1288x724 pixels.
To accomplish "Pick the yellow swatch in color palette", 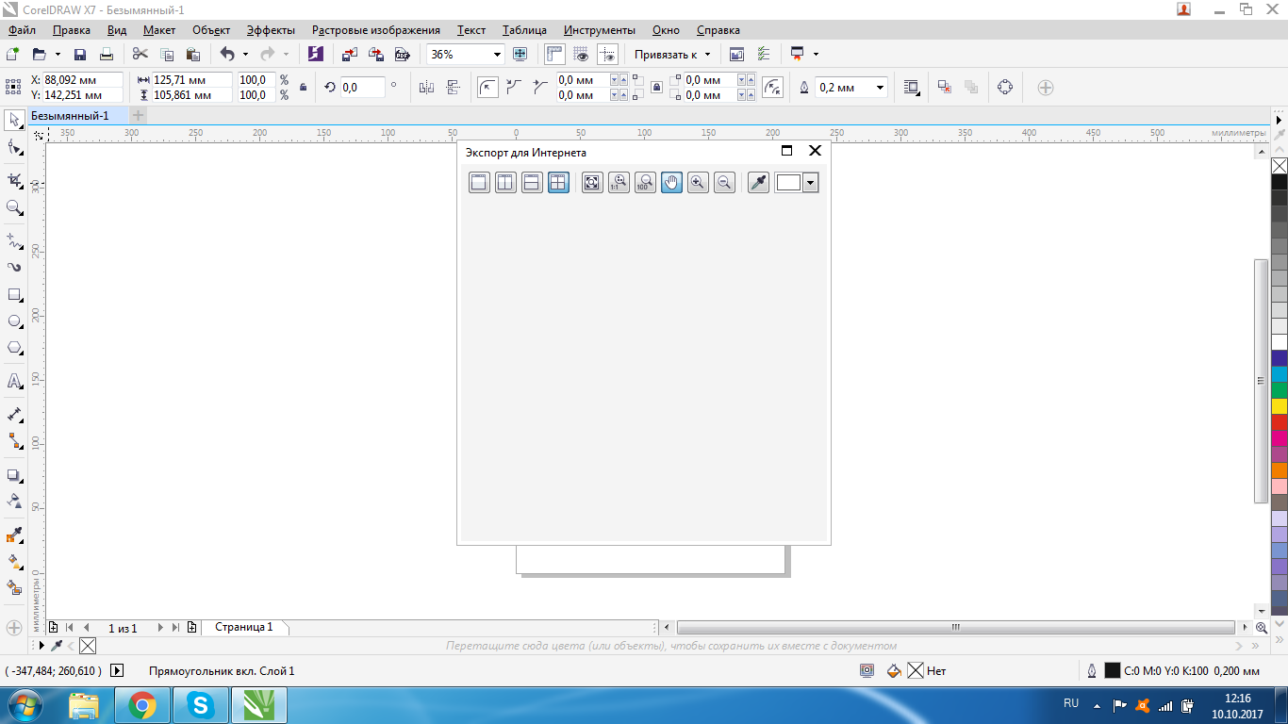I will coord(1280,406).
